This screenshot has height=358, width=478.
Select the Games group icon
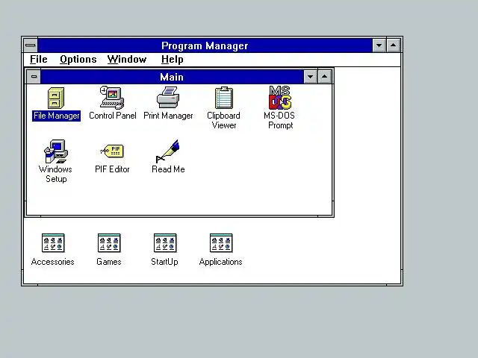[x=109, y=243]
